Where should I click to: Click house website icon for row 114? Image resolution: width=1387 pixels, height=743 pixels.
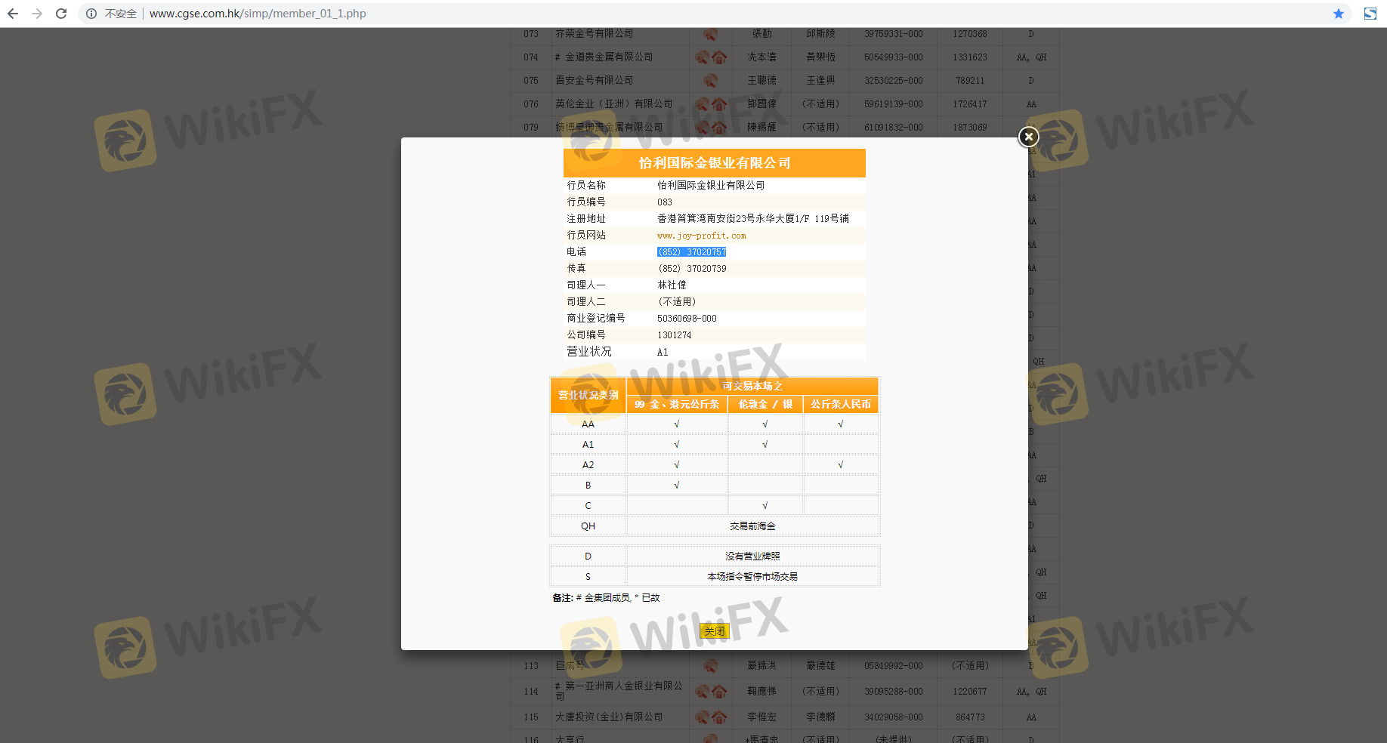(x=719, y=692)
